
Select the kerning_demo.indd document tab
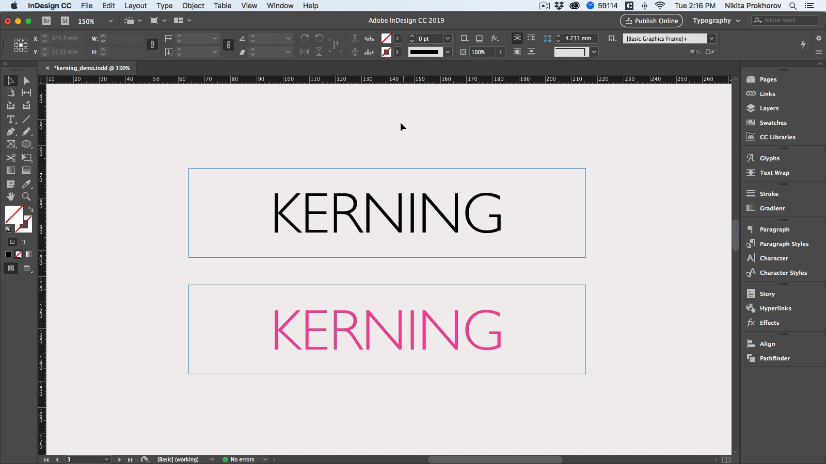click(92, 68)
